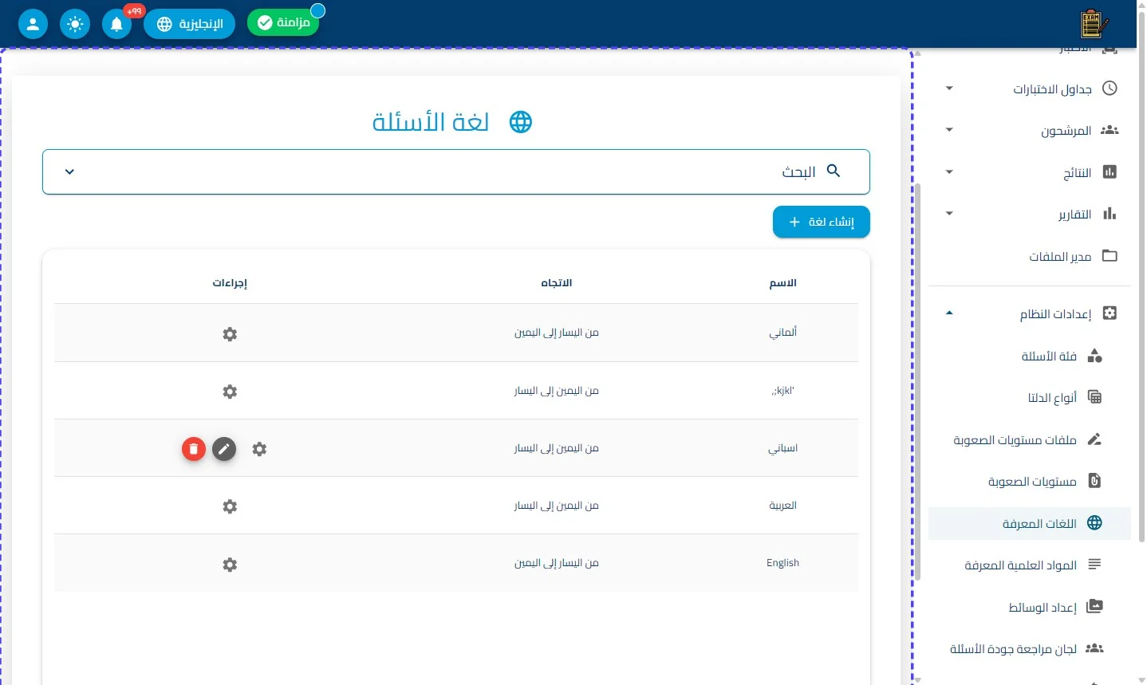
Task: Click the gear icon in the اسباني row
Action: [x=259, y=449]
